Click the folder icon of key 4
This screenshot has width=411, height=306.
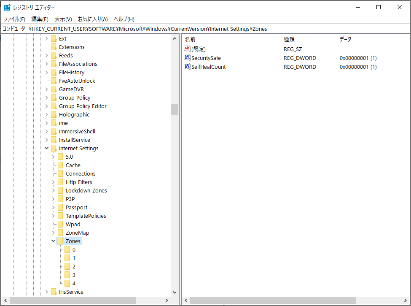point(67,284)
